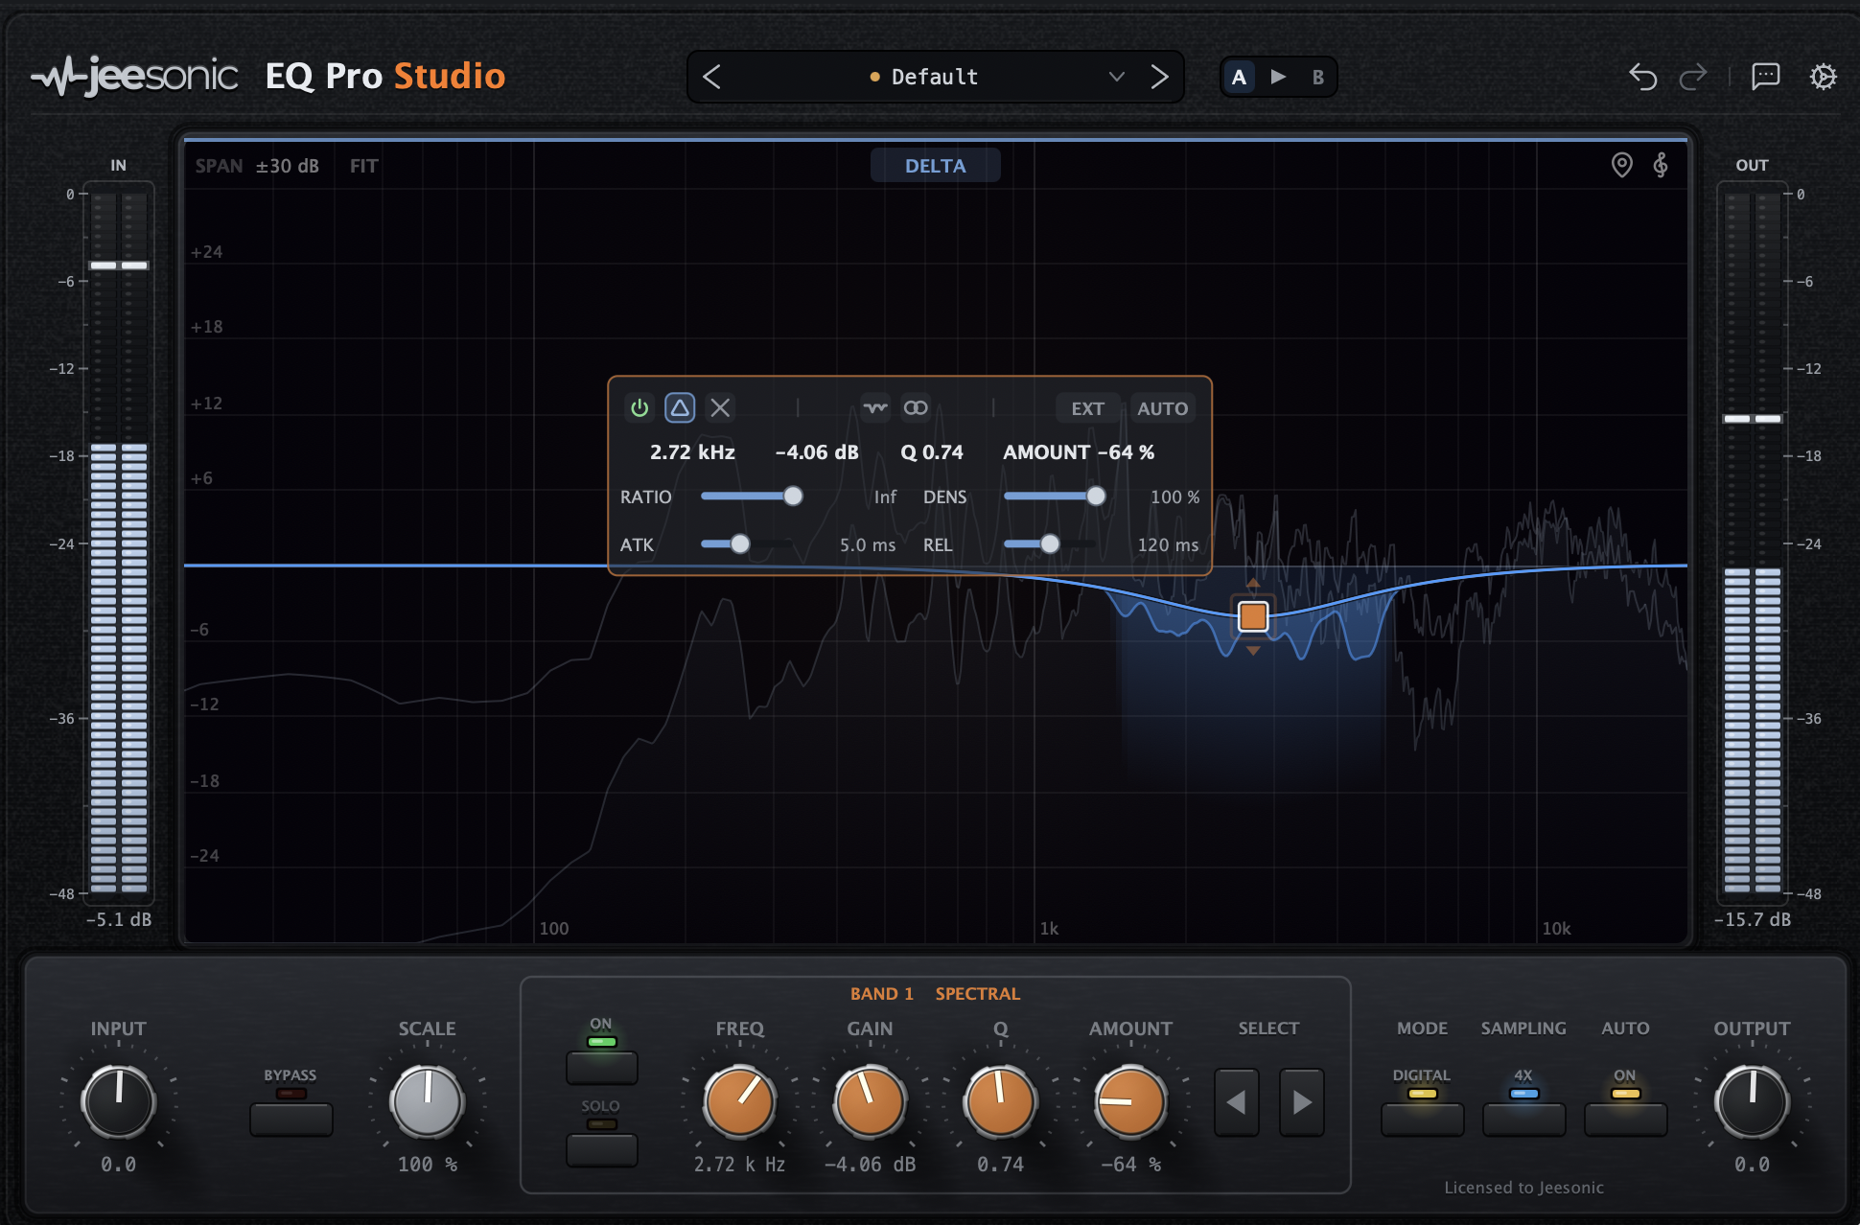Click the SPECTRAL band type label
Screen dimensions: 1860x1225
click(977, 994)
